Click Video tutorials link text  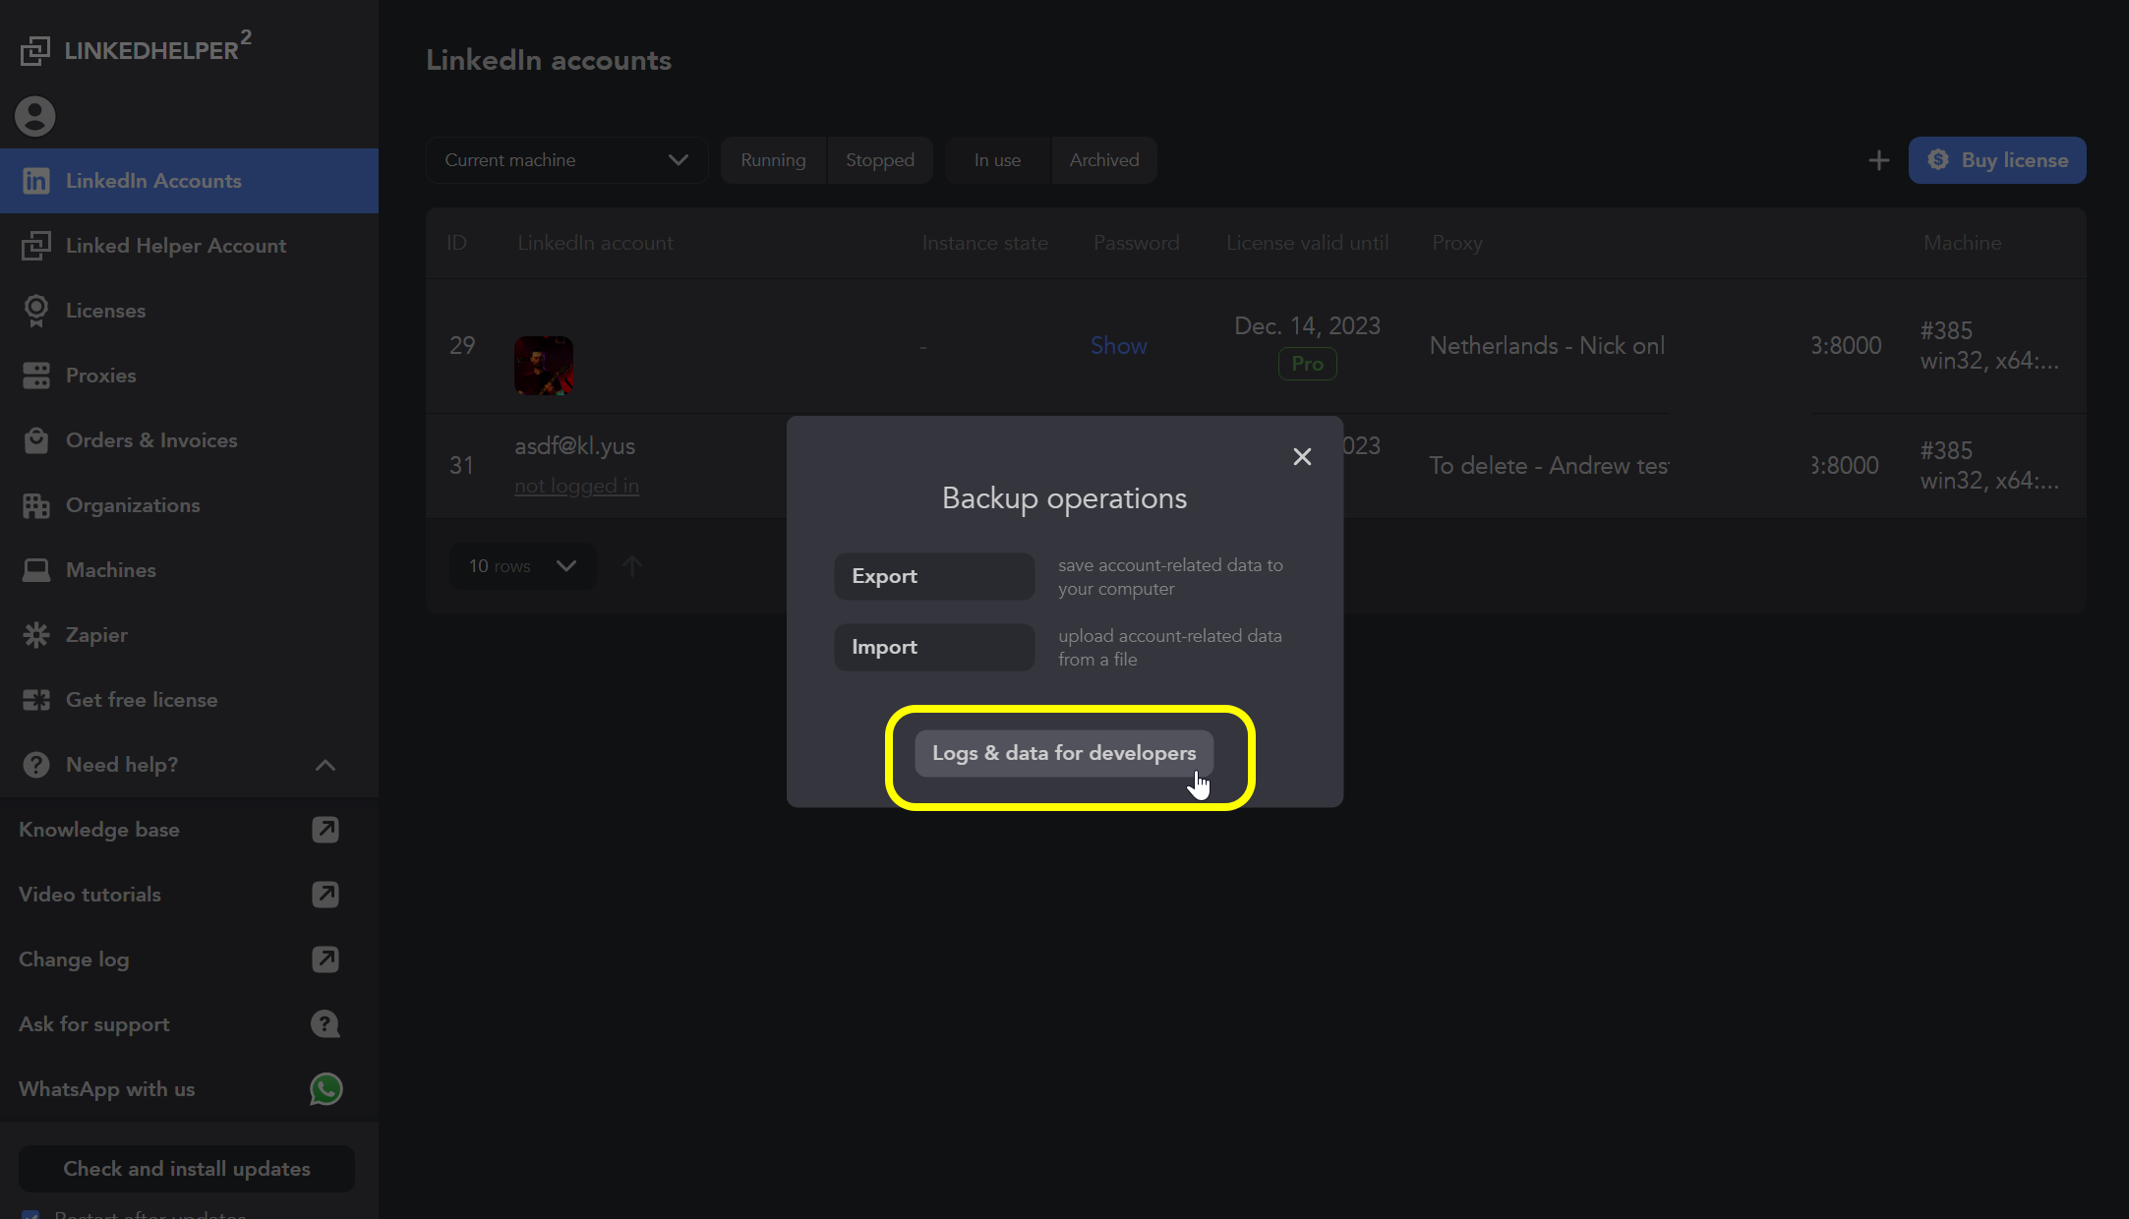[x=89, y=895]
